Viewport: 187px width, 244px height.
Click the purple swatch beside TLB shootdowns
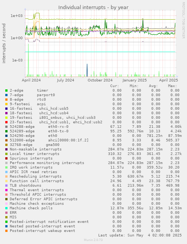[6, 186]
